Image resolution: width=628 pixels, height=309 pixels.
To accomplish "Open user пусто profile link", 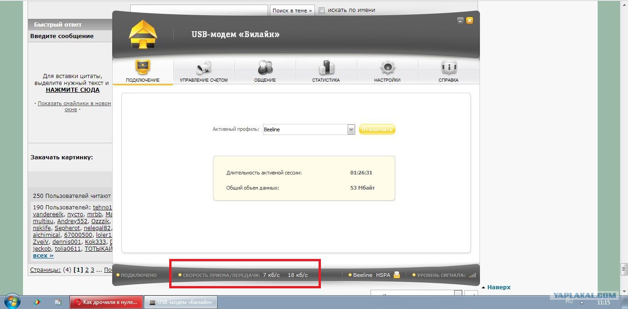I will tap(75, 214).
